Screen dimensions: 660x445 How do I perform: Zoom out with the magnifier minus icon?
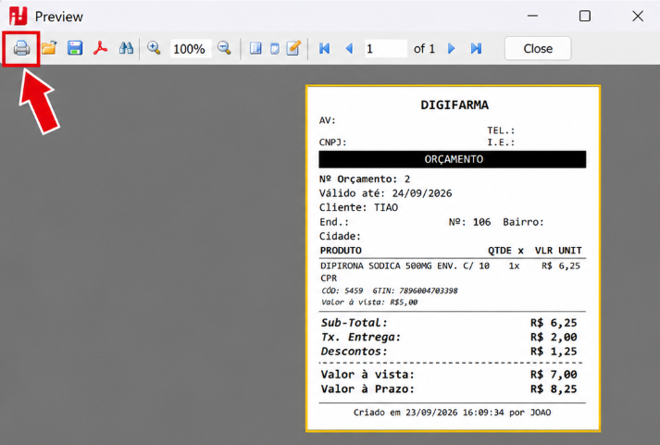224,48
